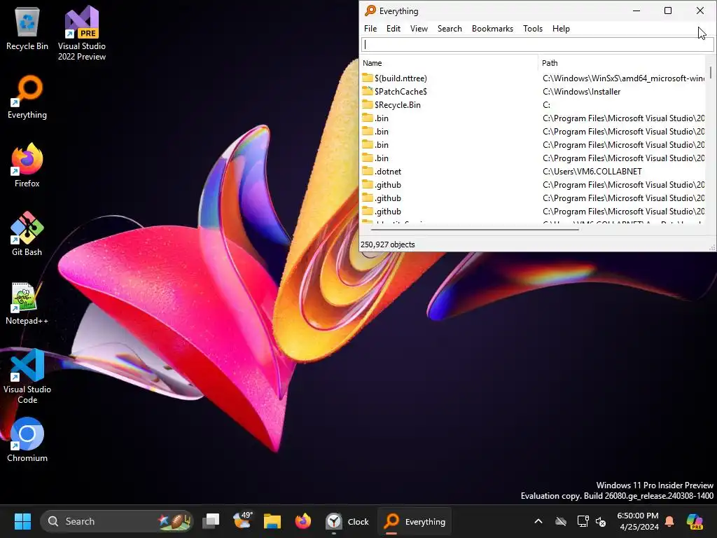This screenshot has width=717, height=538.
Task: Open the network status tray icon
Action: click(x=583, y=521)
